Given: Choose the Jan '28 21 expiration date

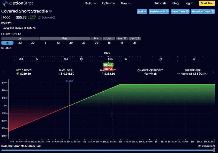Looking at the screenshot, I should (135, 43).
